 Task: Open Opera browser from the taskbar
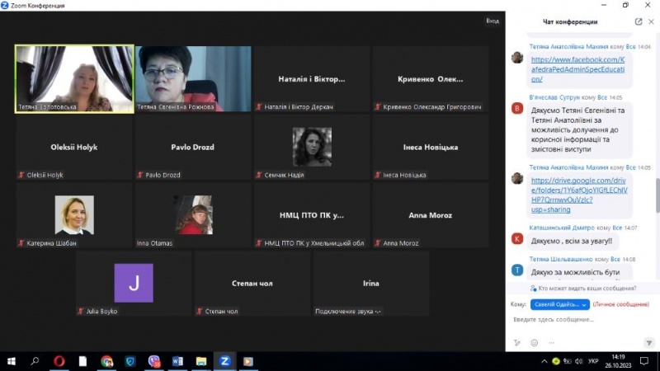point(59,361)
